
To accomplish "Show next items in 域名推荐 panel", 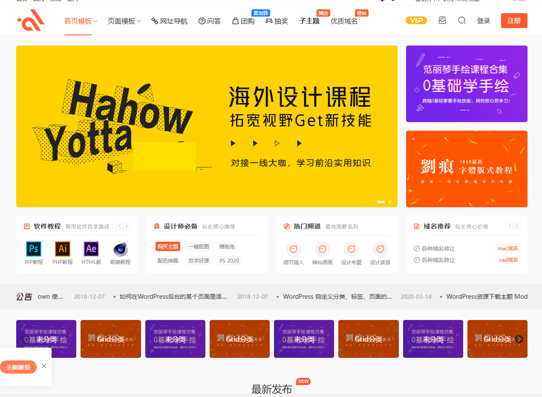I will click(x=517, y=226).
